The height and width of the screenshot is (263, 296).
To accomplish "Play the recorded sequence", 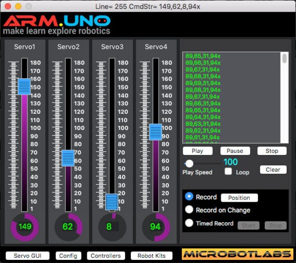I will [197, 151].
